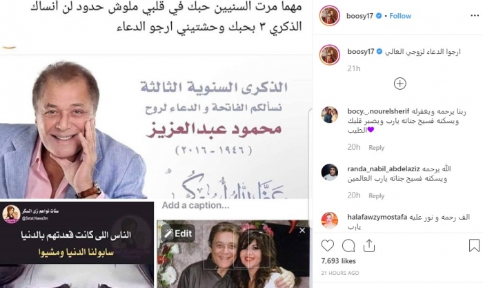Open bocy._.nourelsherif commenter avatar

click(330, 115)
